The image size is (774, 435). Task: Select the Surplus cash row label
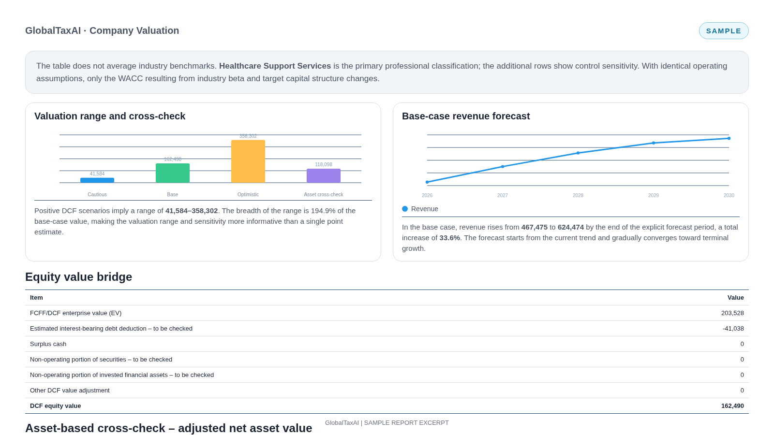[x=48, y=344]
